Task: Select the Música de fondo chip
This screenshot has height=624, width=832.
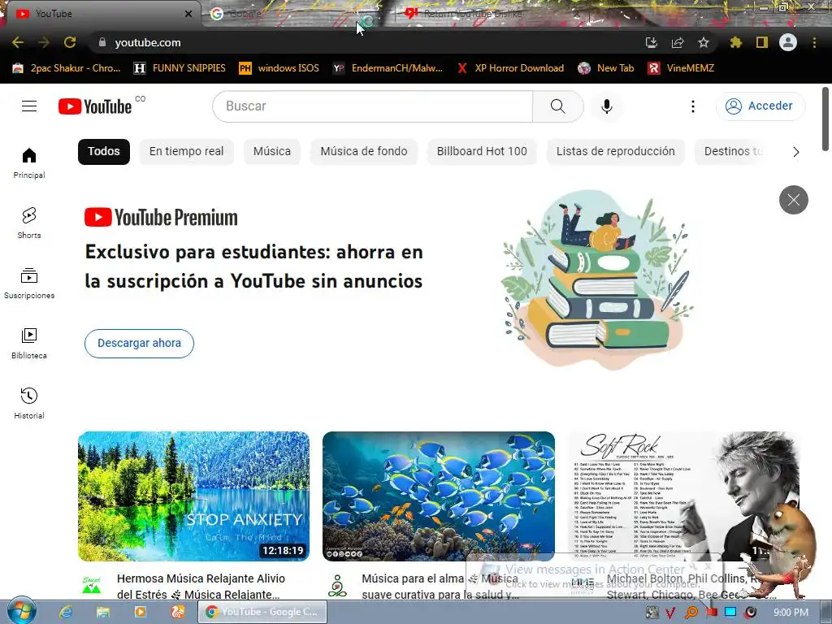Action: [364, 152]
